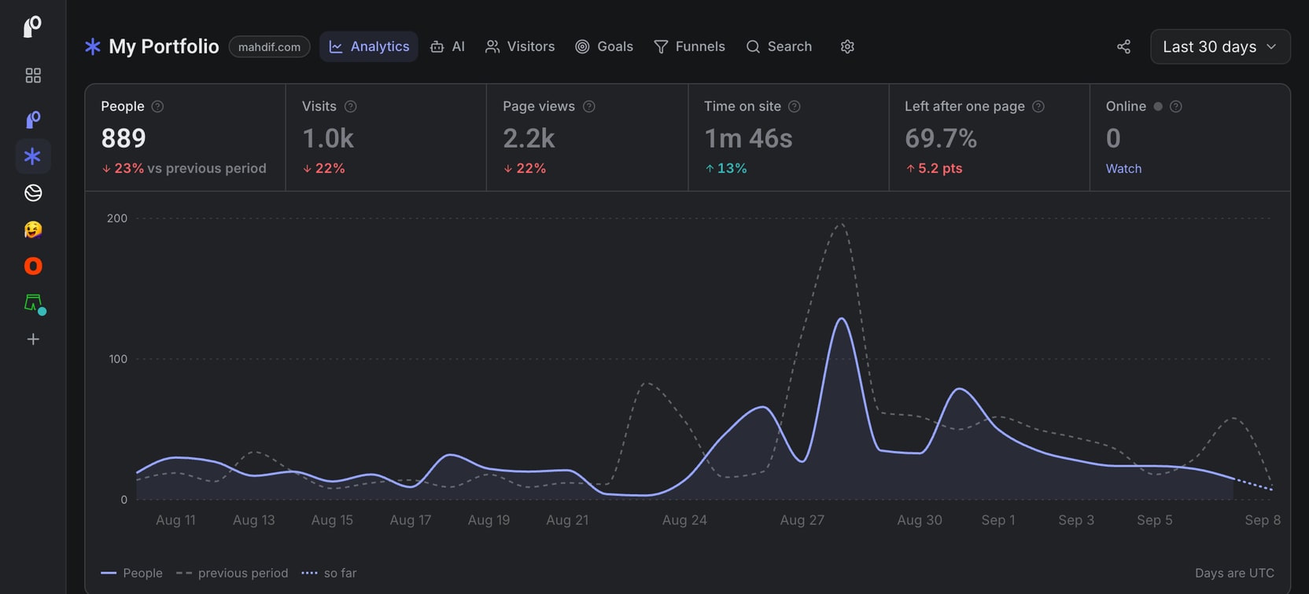Click the Aug 24 axis label

pyautogui.click(x=684, y=519)
